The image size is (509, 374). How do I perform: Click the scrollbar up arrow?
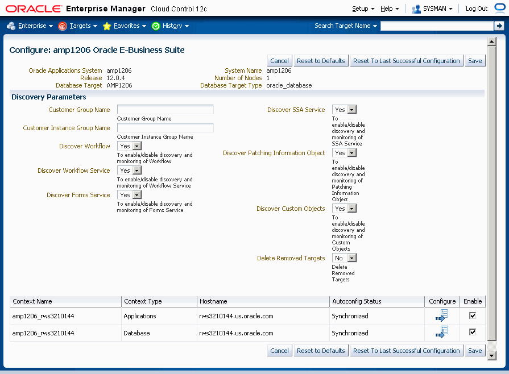(x=492, y=41)
